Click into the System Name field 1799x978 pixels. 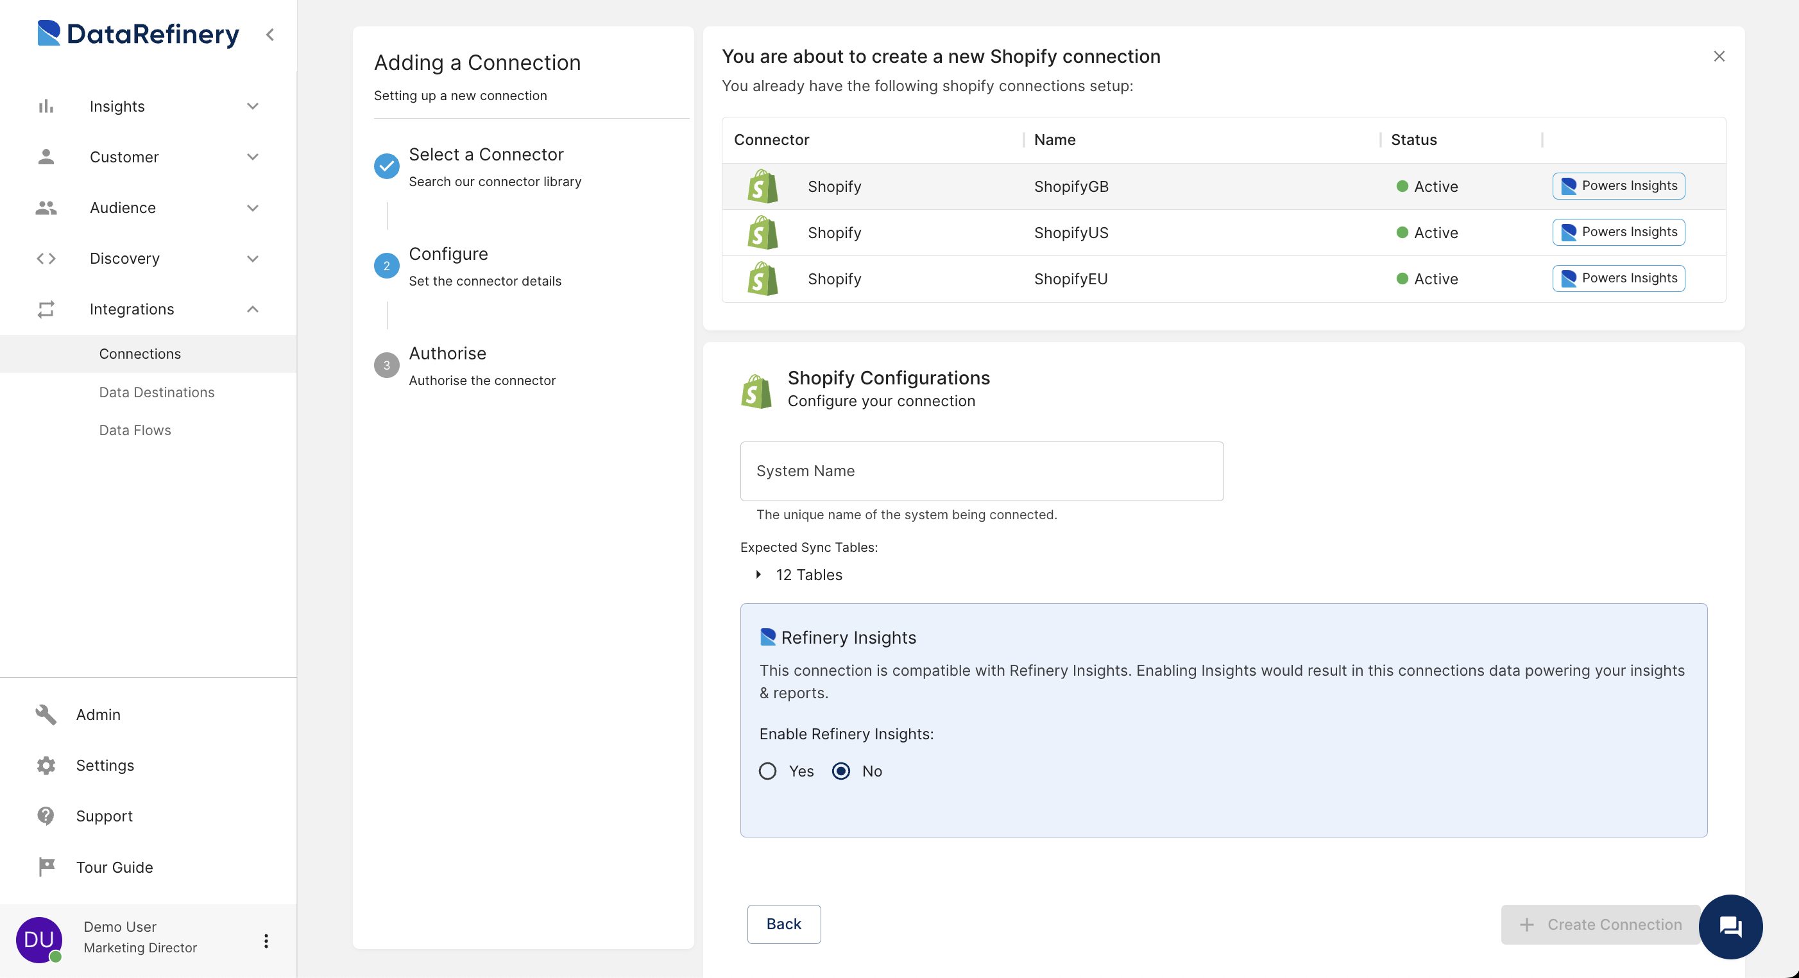click(981, 471)
